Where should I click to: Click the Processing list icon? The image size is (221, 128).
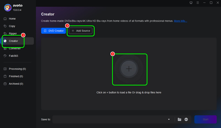tap(5, 69)
